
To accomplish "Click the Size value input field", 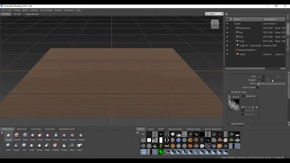I will 261,77.
